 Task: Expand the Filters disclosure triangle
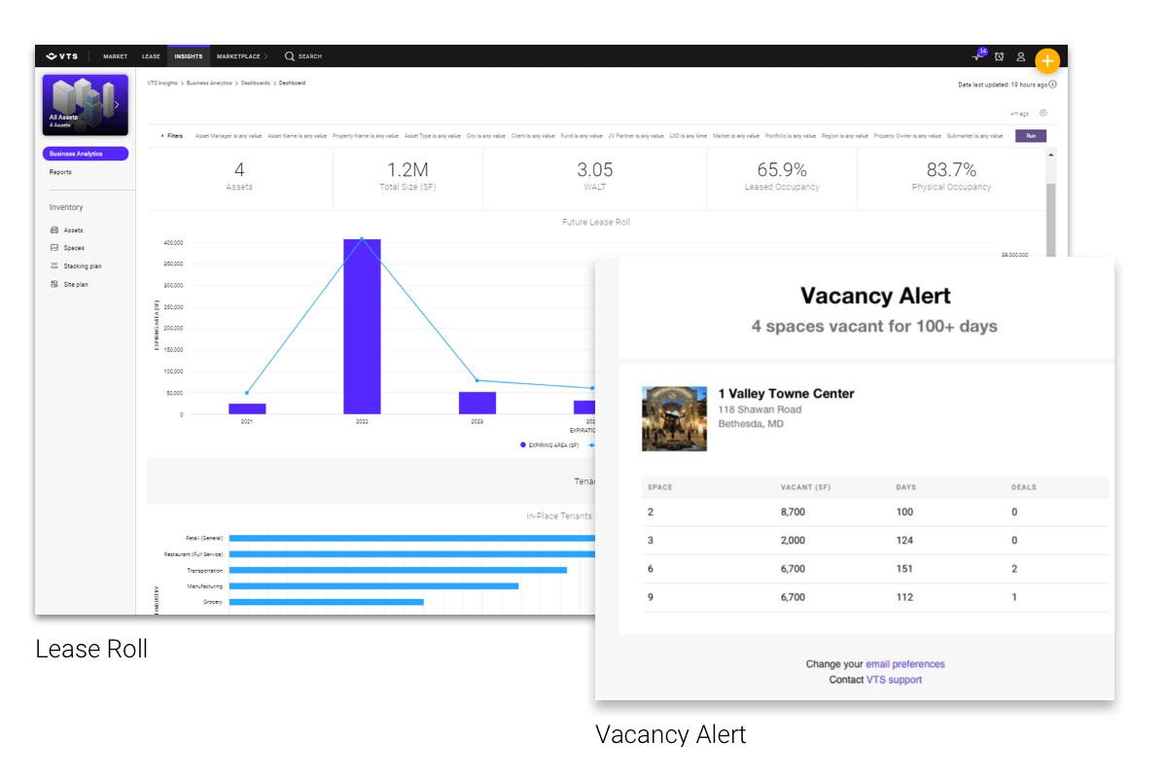click(162, 136)
